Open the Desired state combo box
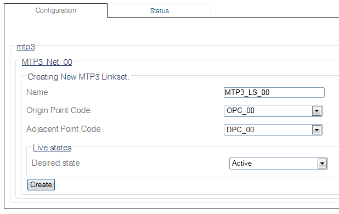The width and height of the screenshot is (339, 214). click(279, 164)
